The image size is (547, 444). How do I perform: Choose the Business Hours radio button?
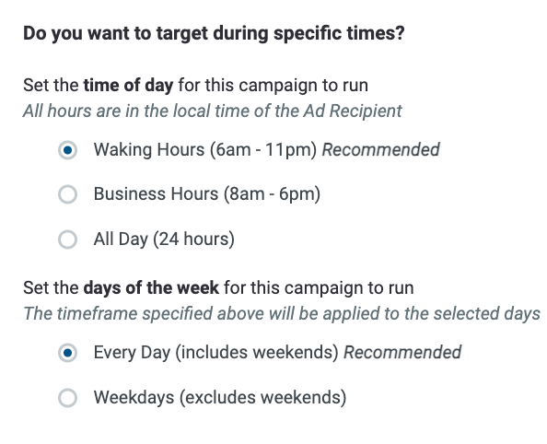click(x=67, y=194)
